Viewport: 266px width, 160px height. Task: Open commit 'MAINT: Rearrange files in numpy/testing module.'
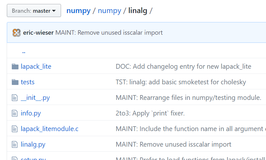click(x=189, y=98)
